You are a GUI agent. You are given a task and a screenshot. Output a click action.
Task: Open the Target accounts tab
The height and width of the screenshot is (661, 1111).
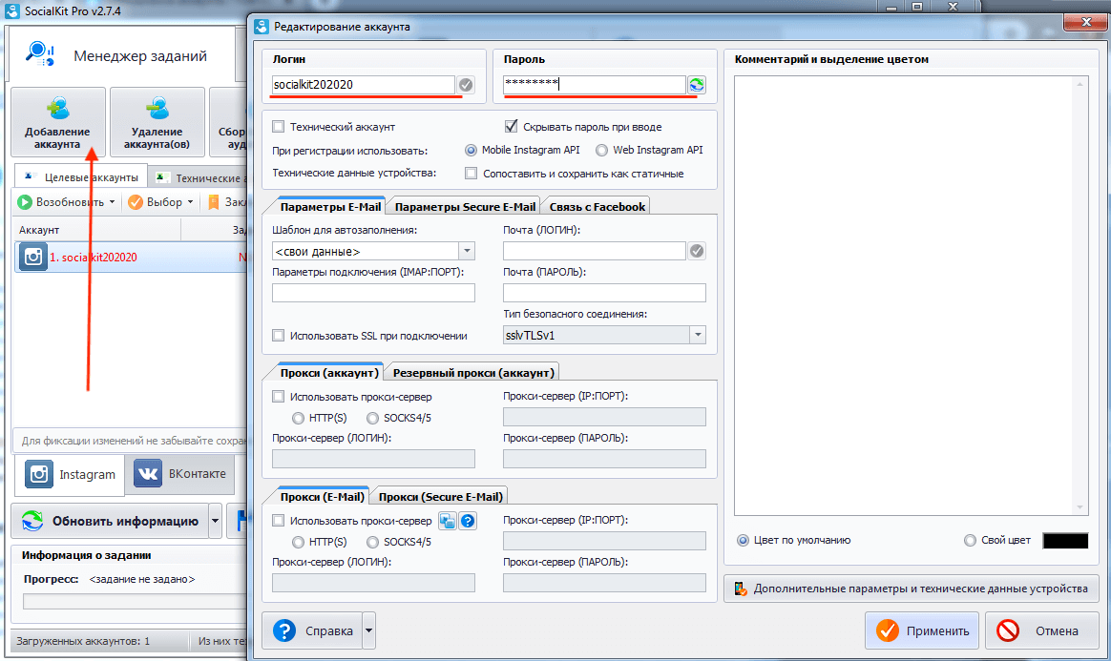click(x=81, y=177)
